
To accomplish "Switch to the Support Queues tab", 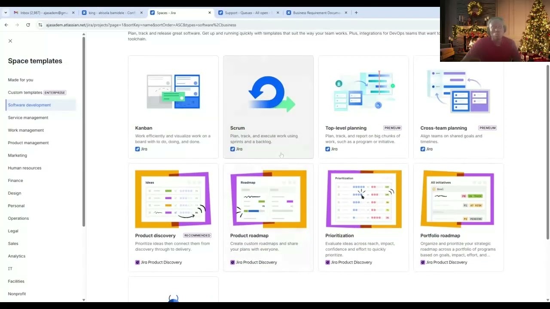I will point(248,13).
